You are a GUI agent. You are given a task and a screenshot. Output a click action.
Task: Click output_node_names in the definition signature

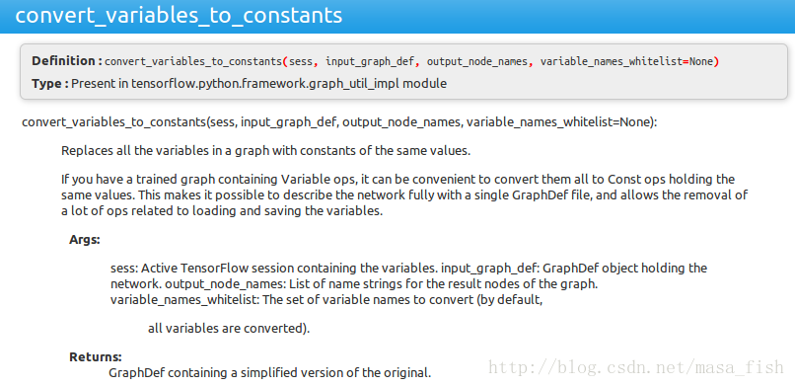click(x=477, y=62)
